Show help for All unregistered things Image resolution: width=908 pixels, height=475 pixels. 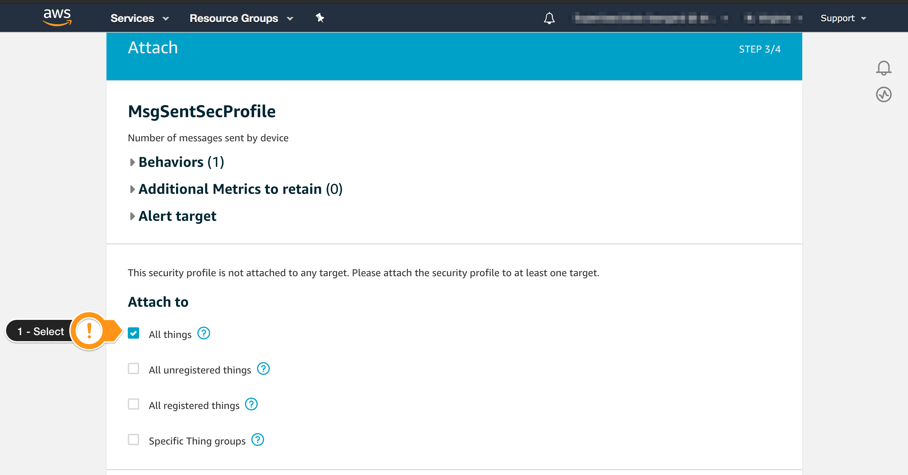[263, 369]
